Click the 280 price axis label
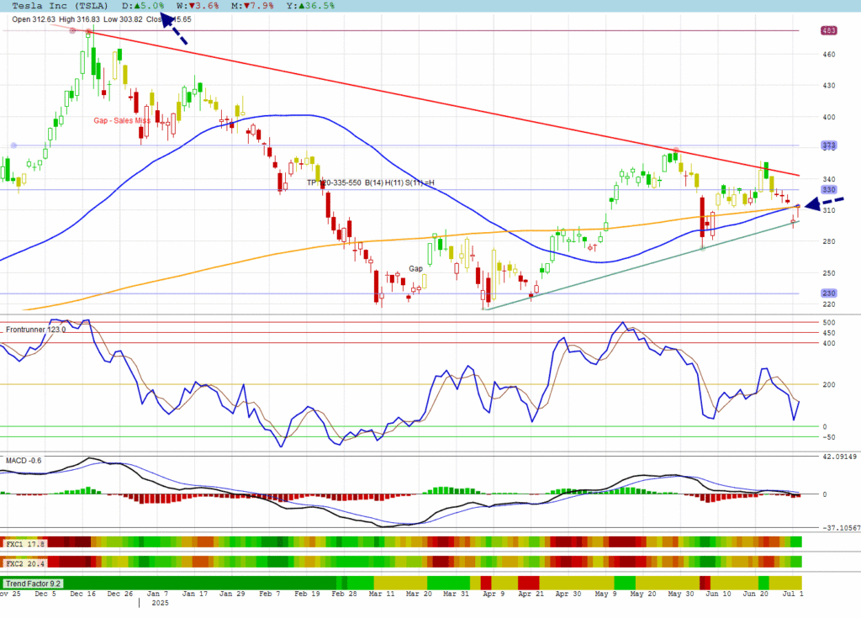 [828, 241]
